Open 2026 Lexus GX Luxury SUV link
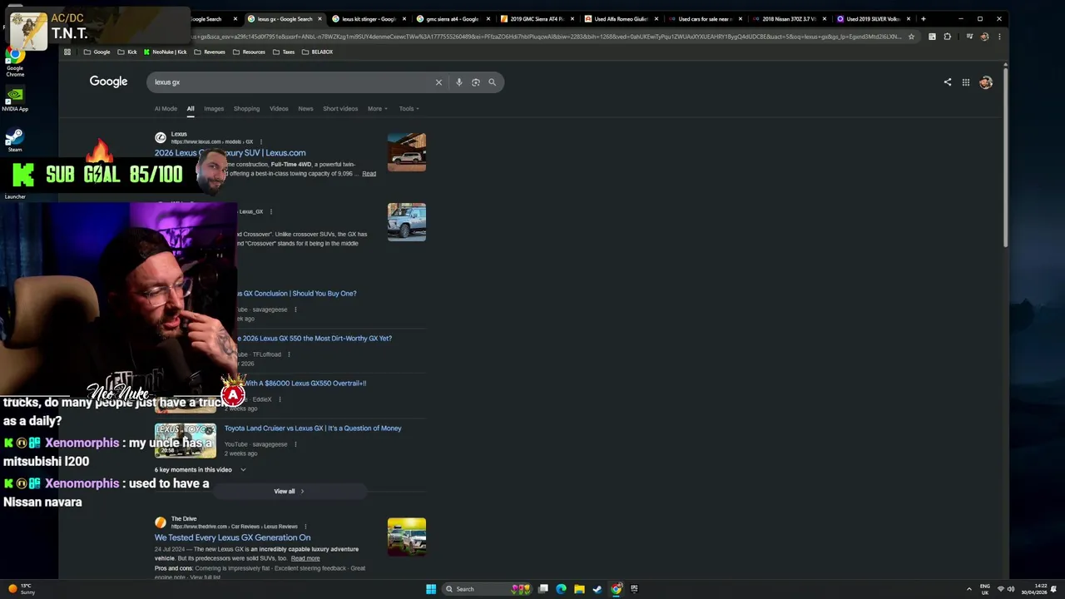 (x=230, y=153)
